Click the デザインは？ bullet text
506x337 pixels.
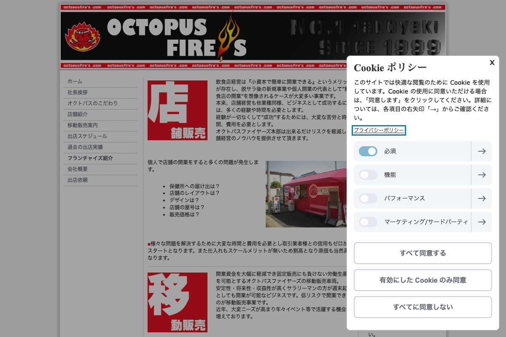point(184,201)
